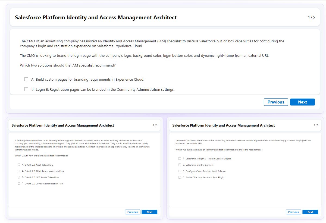The width and height of the screenshot is (326, 223).
Task: Click the exam title in the 2 / 5 card
Action: pyautogui.click(x=63, y=125)
